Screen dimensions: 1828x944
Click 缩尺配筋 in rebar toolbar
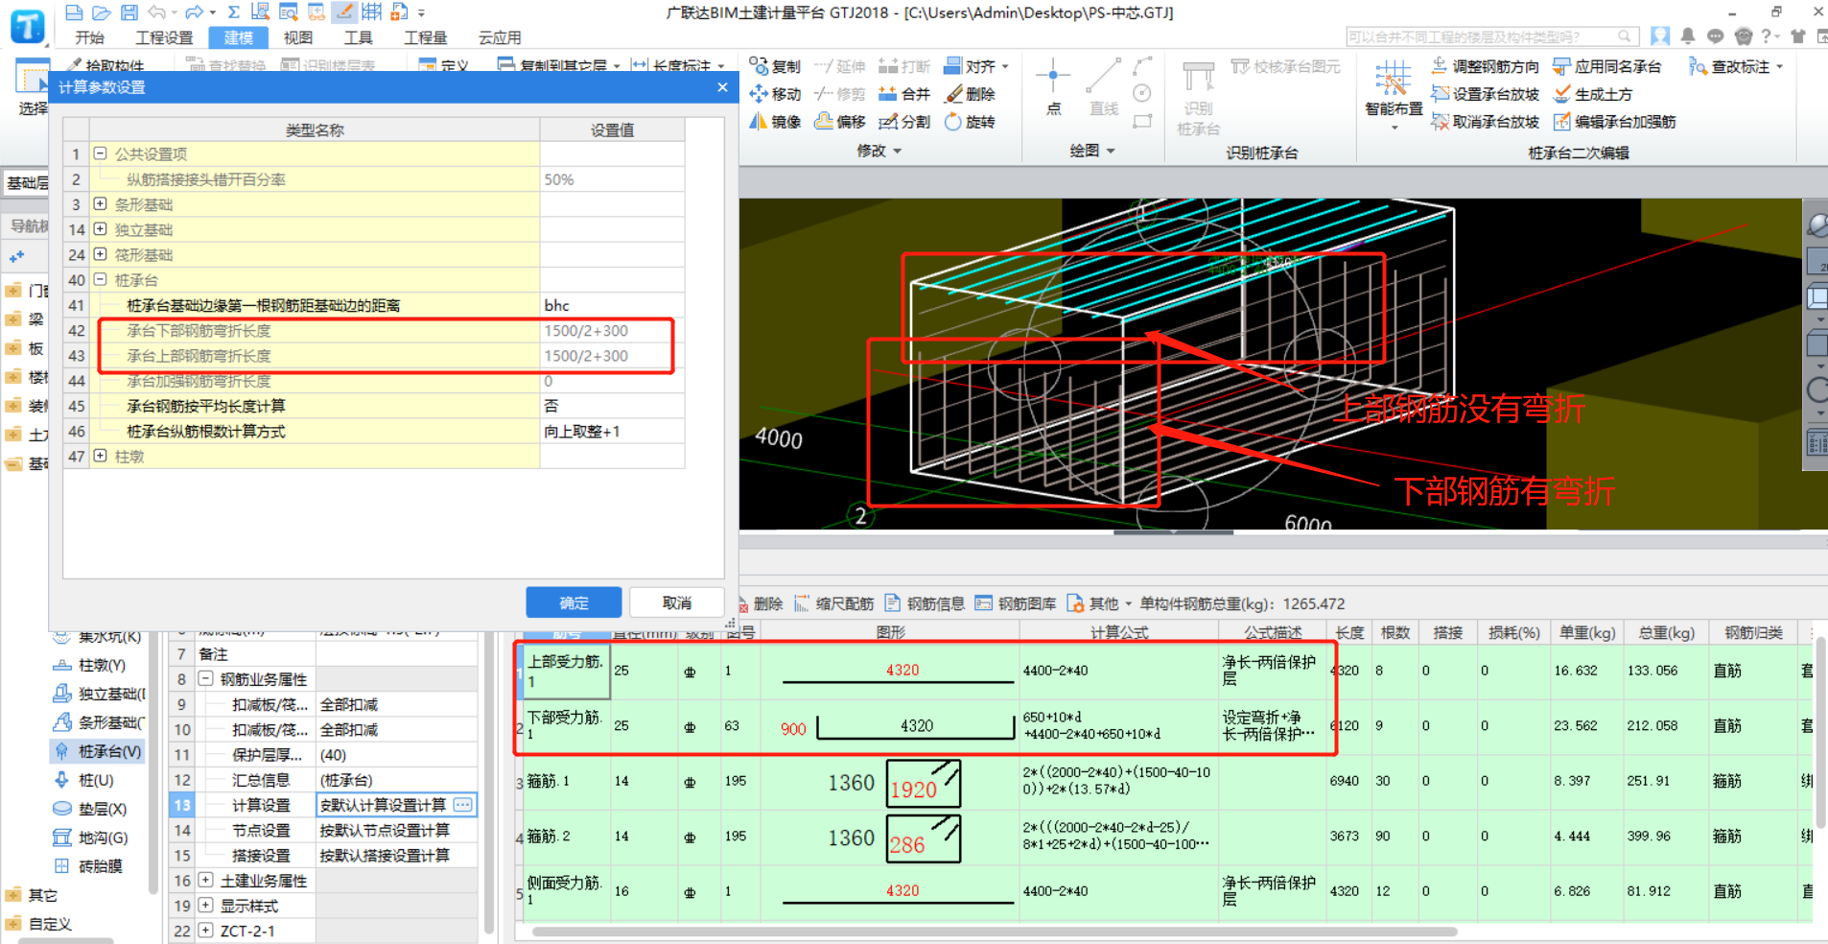click(x=833, y=603)
